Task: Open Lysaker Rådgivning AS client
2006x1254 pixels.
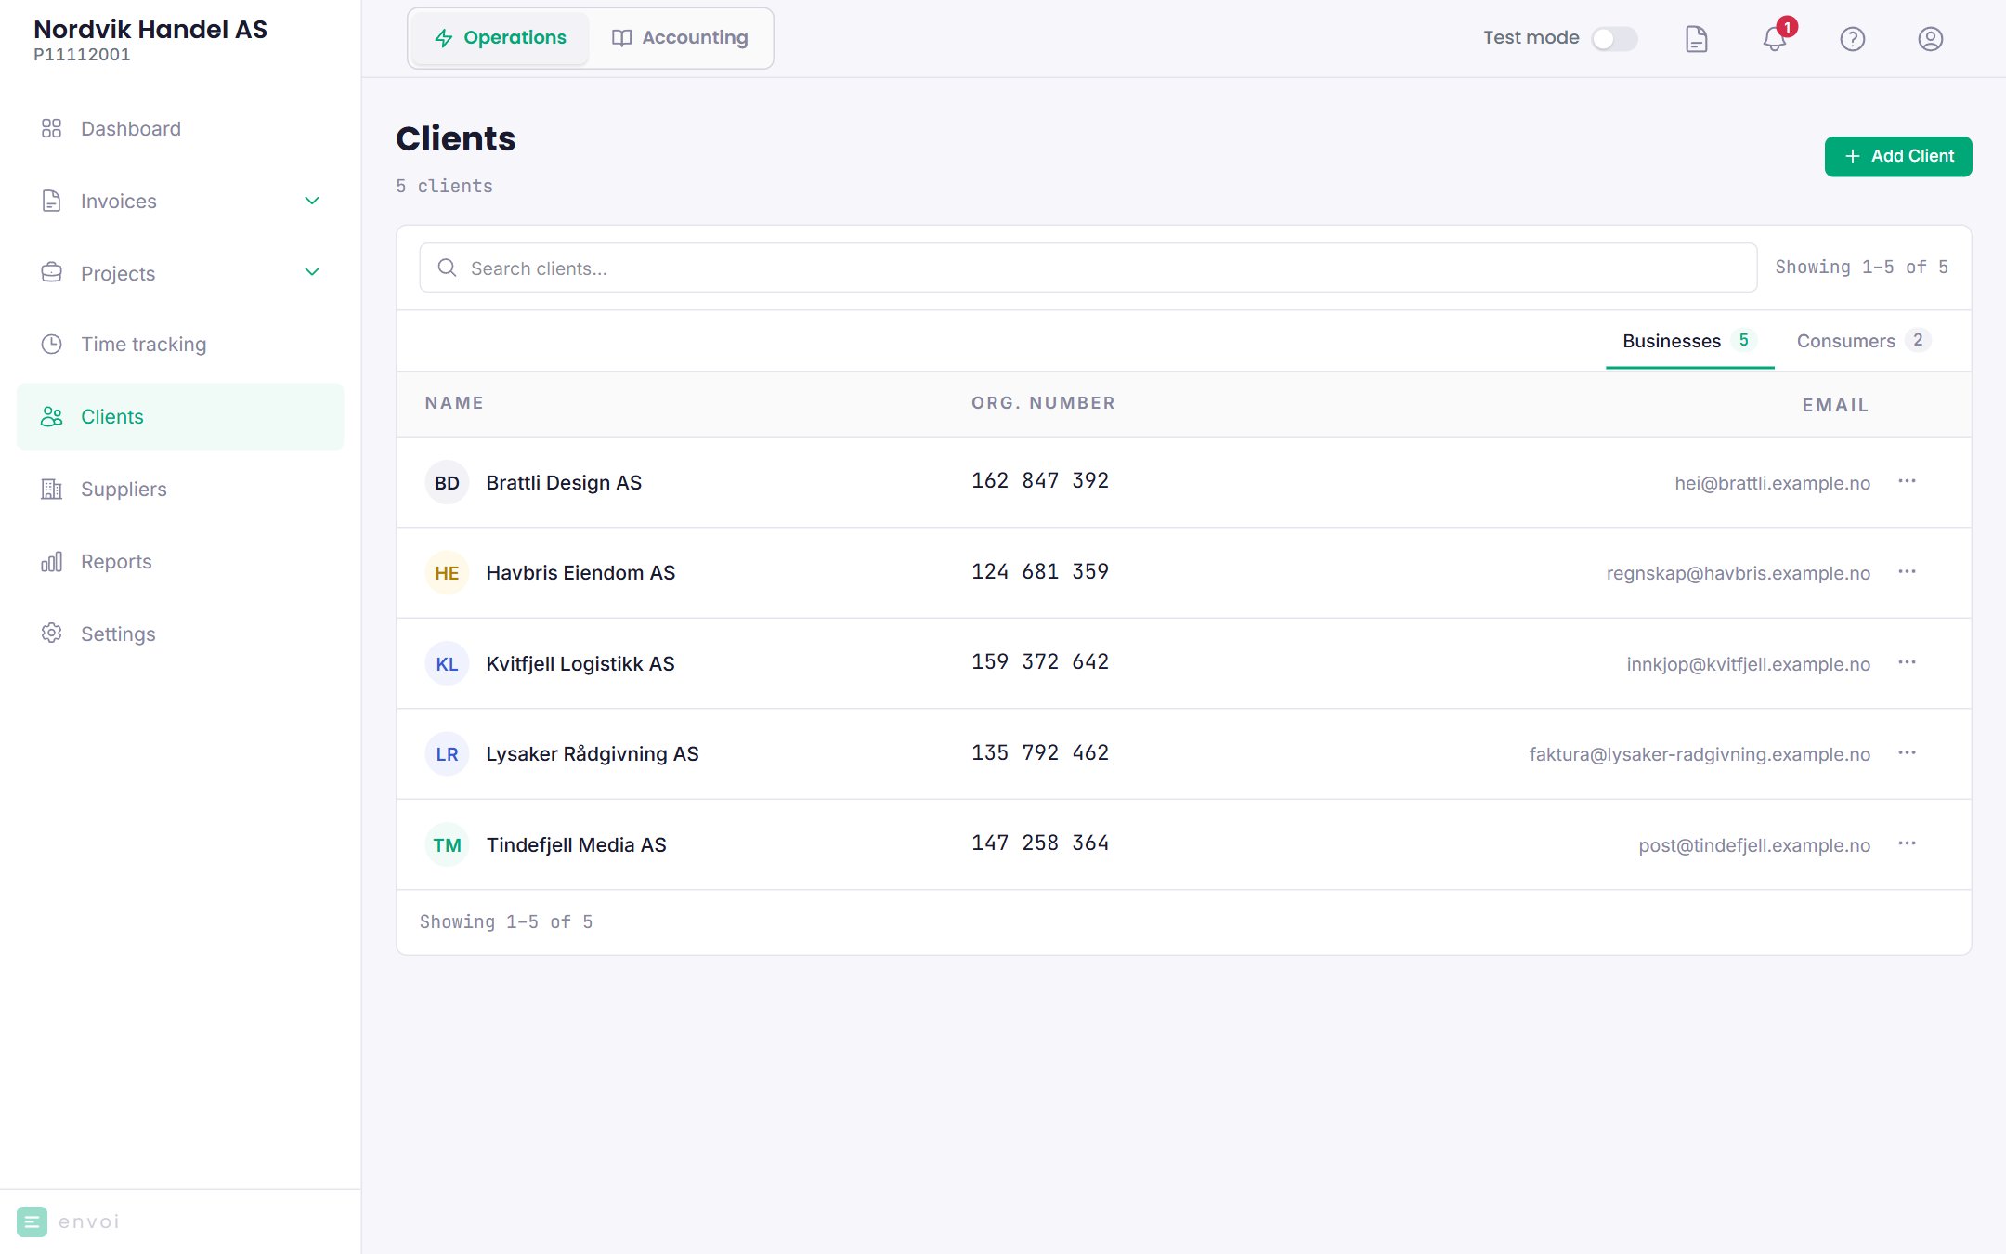Action: 593,753
